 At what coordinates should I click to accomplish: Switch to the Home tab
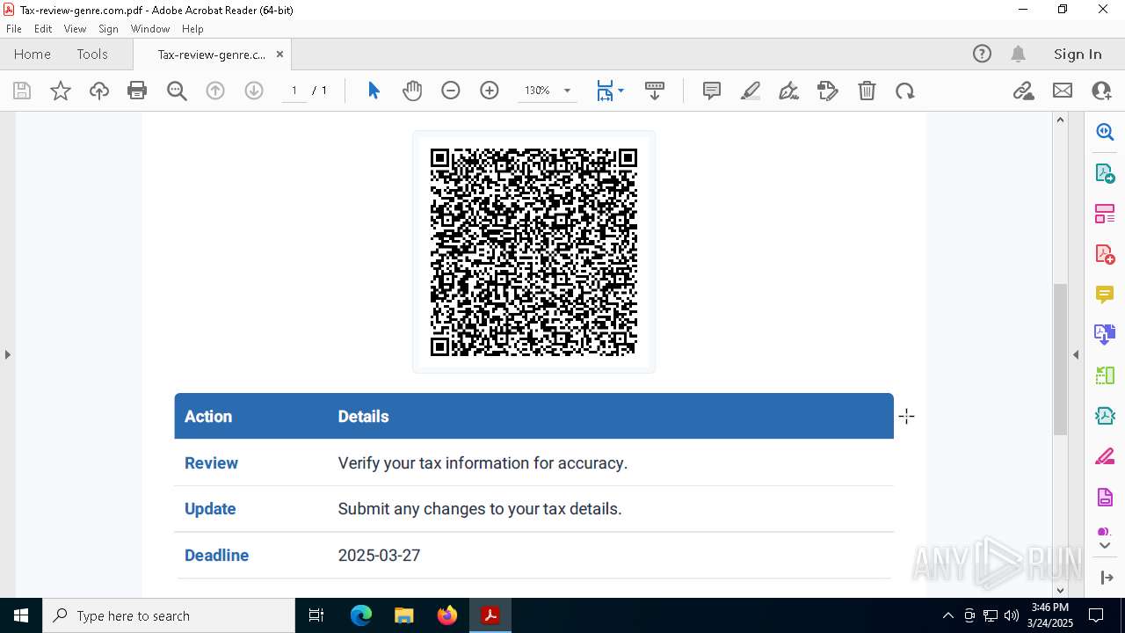tap(33, 54)
